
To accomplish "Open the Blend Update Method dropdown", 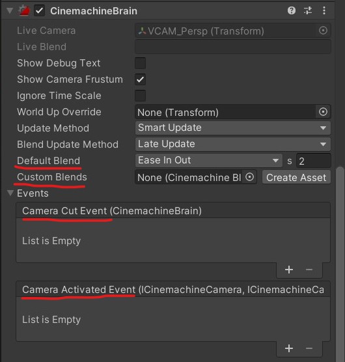I will (233, 144).
